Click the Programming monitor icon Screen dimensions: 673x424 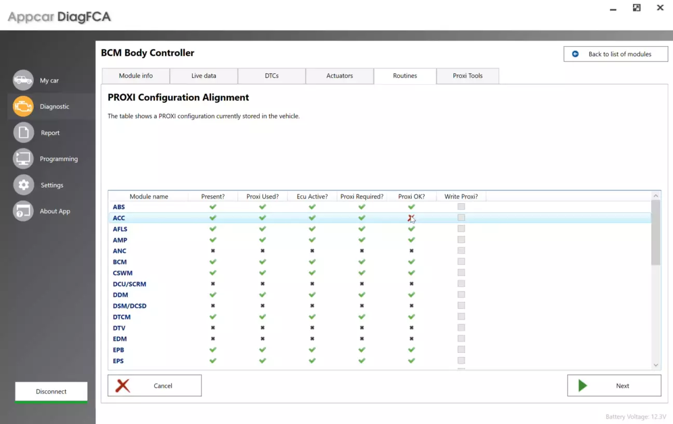tap(23, 158)
